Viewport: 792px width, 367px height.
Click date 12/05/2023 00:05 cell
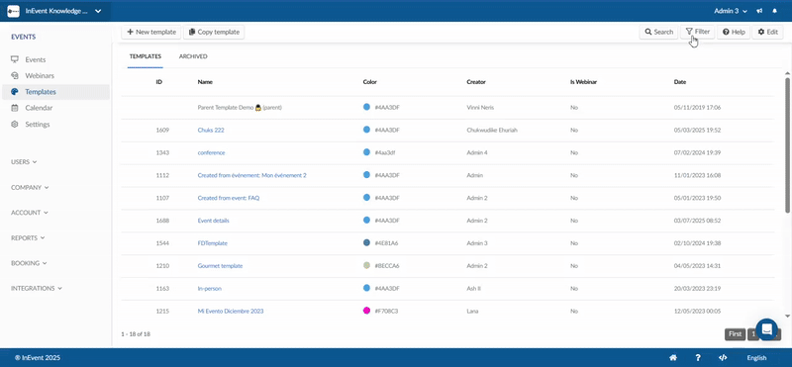[x=697, y=311]
